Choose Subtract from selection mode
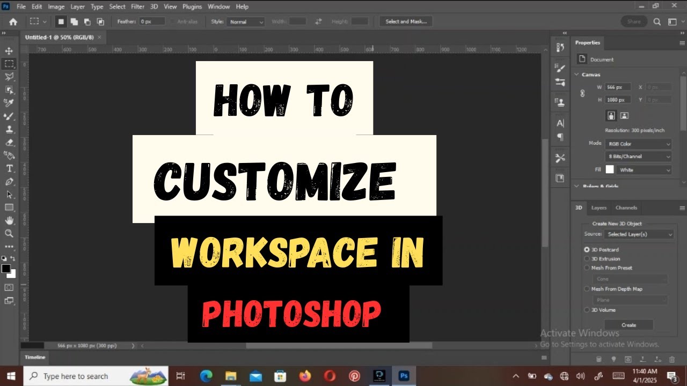 (87, 21)
